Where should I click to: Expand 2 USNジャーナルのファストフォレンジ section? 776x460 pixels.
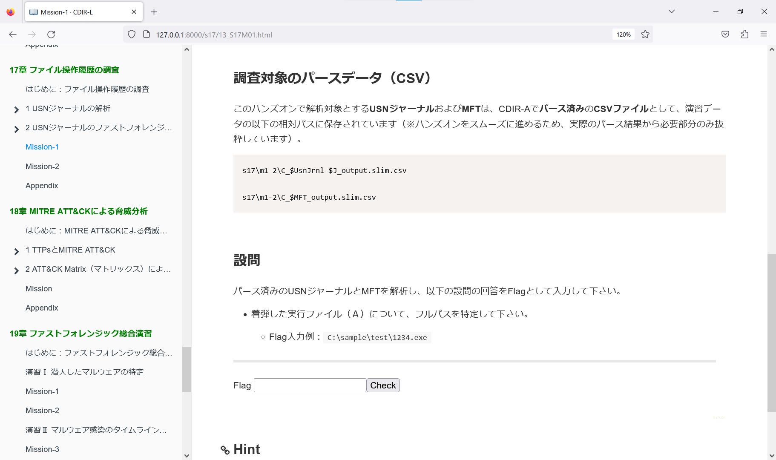coord(16,129)
